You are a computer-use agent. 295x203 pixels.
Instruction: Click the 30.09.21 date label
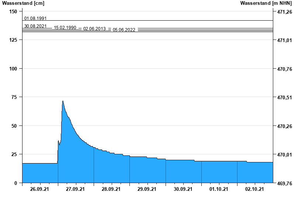183,189
